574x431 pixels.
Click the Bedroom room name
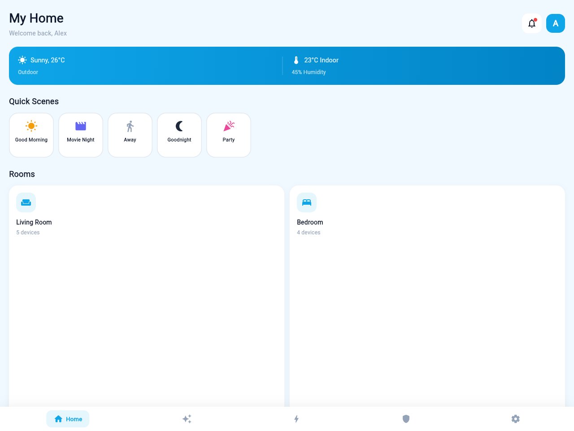point(310,222)
